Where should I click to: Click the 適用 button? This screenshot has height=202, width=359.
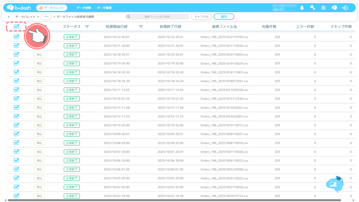[x=224, y=17]
